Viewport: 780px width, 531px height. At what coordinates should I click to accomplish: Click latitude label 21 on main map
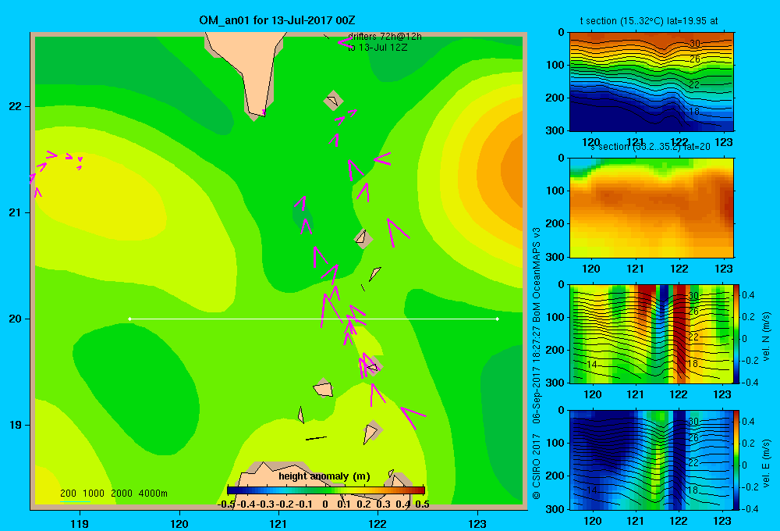16,212
